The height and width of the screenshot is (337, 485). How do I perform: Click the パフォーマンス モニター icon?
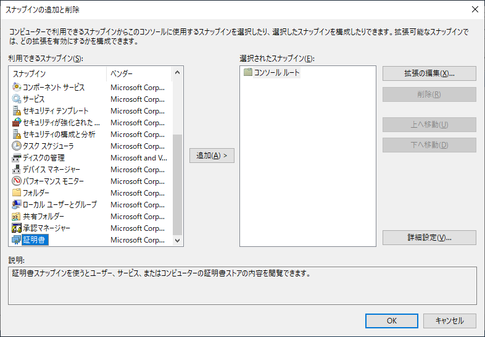tap(17, 181)
